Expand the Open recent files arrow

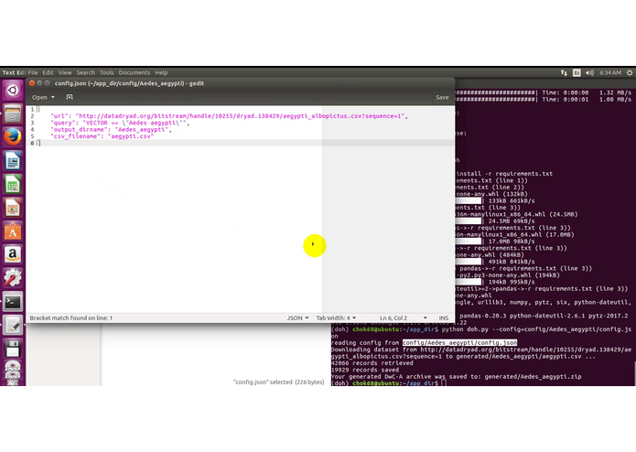(53, 97)
